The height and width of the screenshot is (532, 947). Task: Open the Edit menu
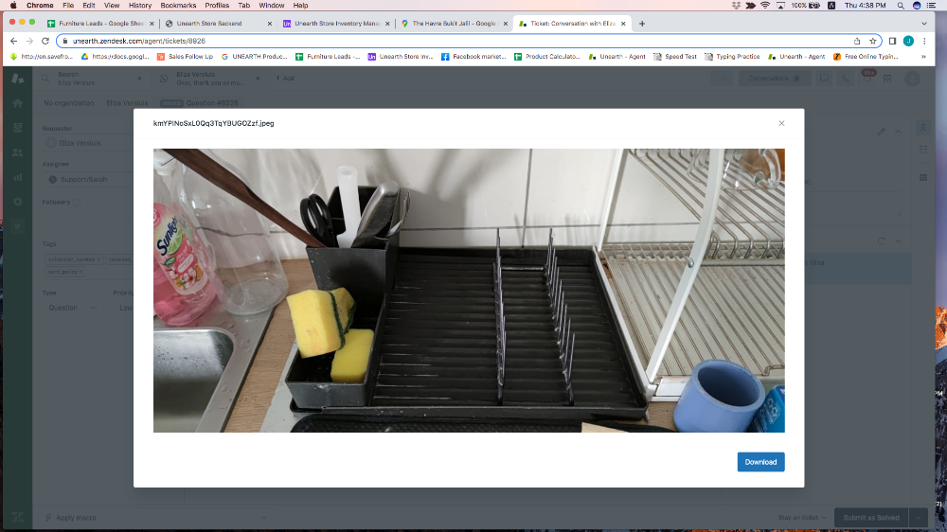tap(89, 6)
